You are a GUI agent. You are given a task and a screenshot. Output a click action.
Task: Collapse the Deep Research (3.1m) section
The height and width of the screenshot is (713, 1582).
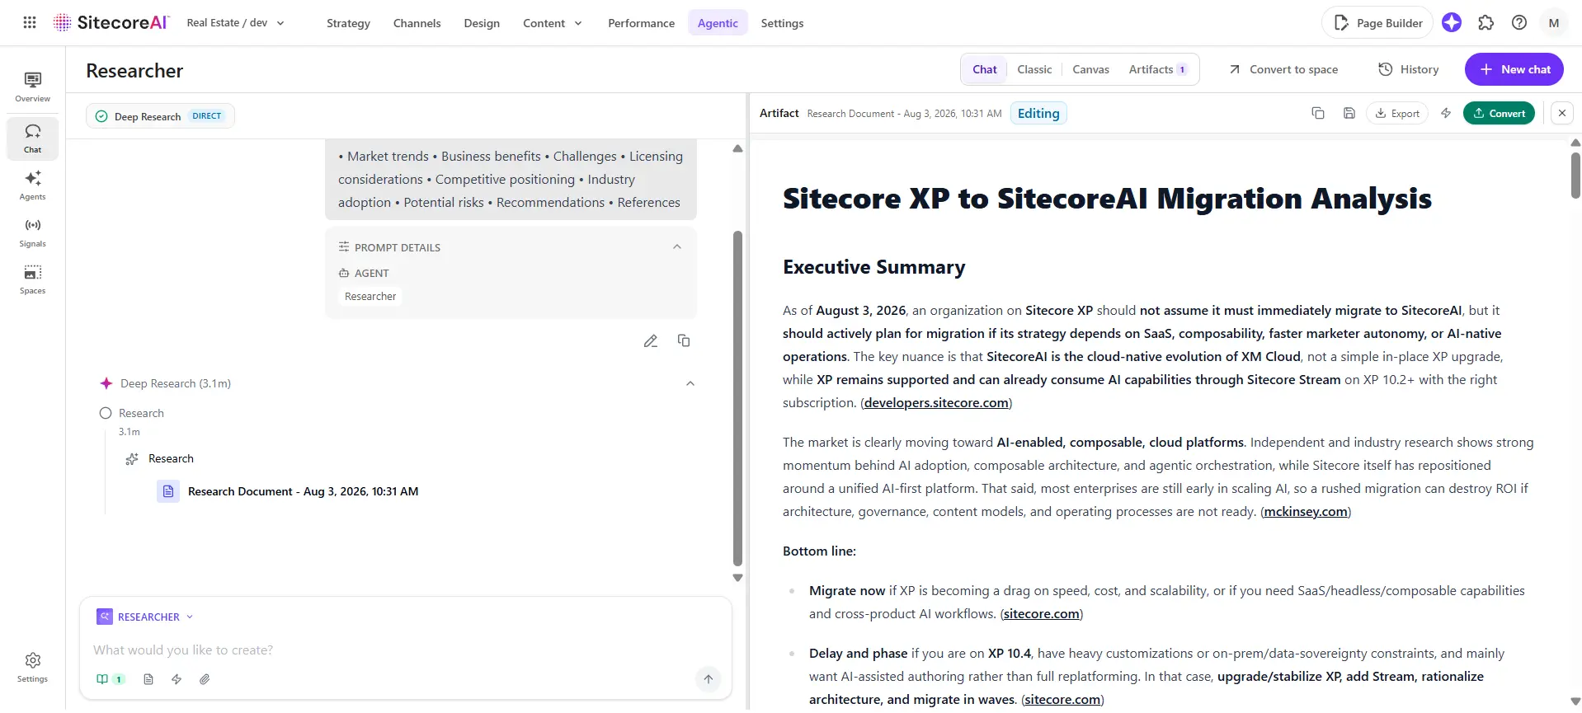pyautogui.click(x=690, y=383)
